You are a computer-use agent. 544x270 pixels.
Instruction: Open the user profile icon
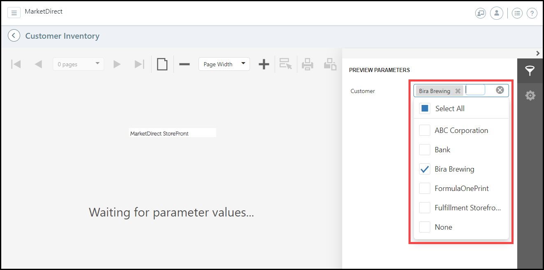(x=496, y=13)
